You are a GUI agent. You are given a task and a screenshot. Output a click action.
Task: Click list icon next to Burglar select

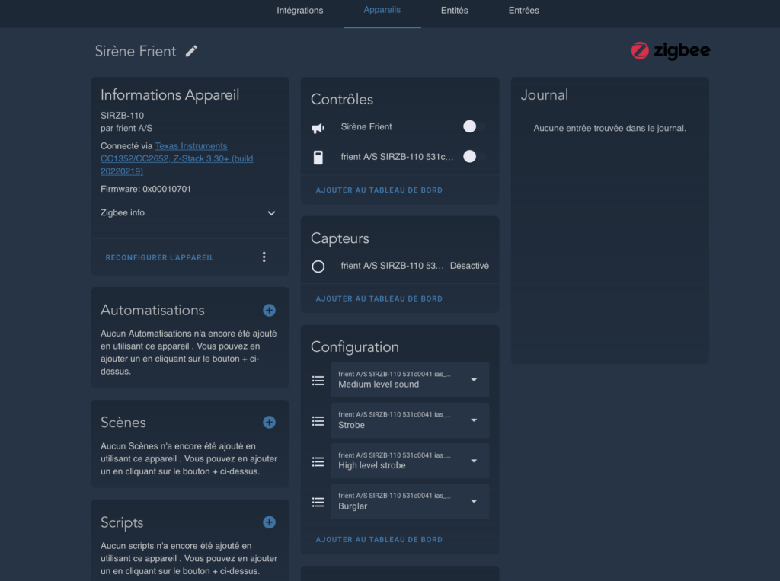(318, 503)
